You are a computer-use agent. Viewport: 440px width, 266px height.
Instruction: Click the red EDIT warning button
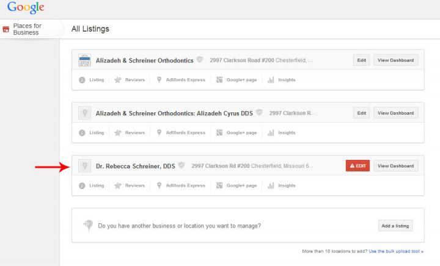(x=358, y=166)
